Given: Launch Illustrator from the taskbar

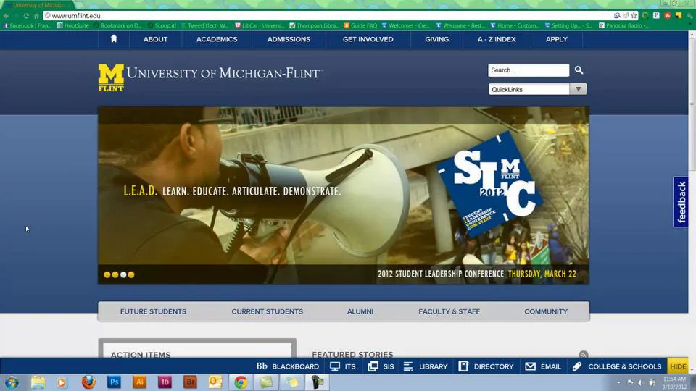Looking at the screenshot, I should (139, 382).
